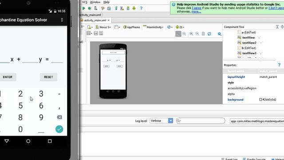
Task: Run the app with green play icon
Action: 84,8
